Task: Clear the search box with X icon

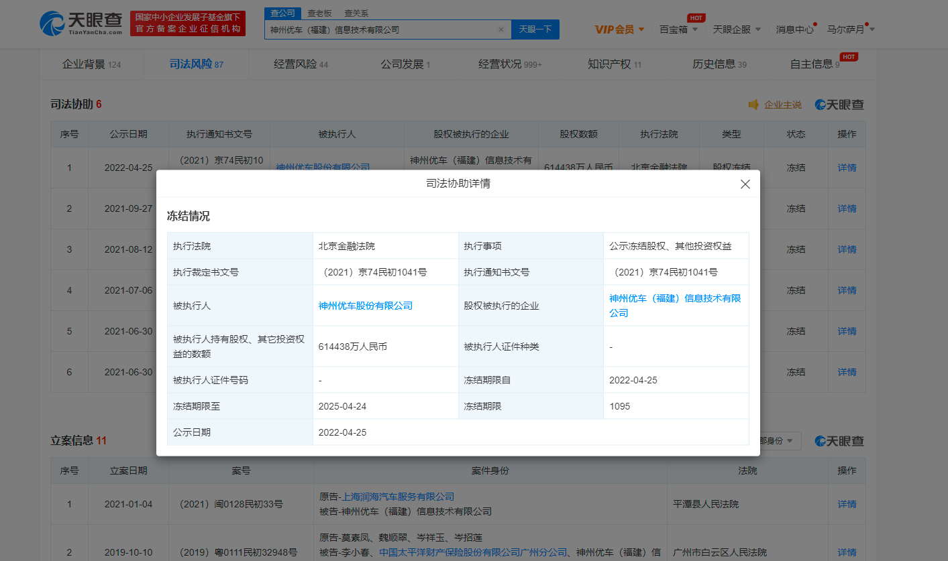Action: coord(501,29)
